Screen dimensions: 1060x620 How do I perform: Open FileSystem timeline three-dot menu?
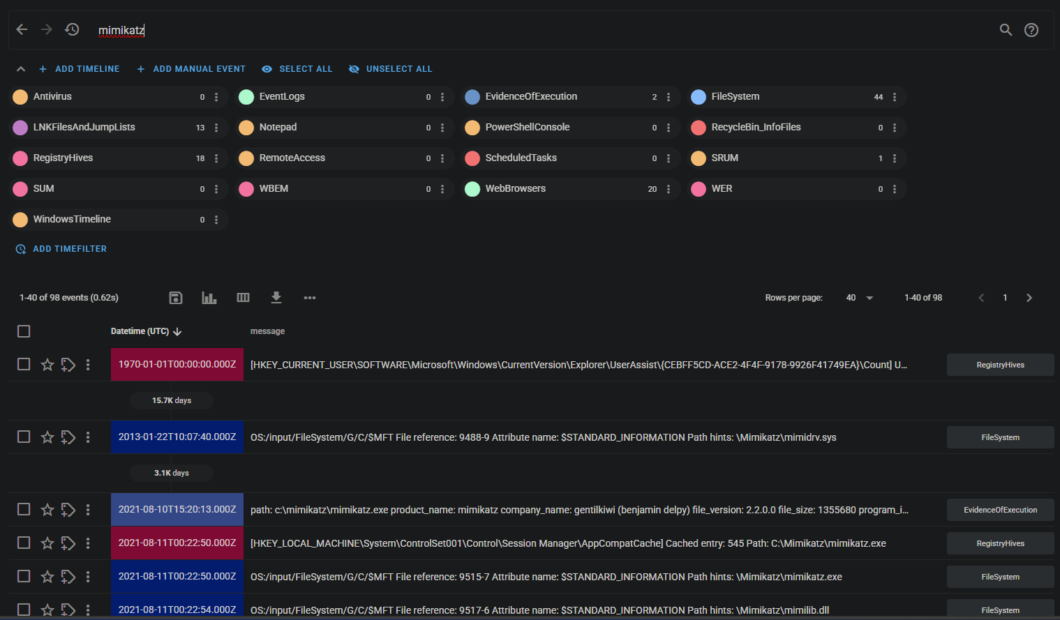tap(895, 97)
